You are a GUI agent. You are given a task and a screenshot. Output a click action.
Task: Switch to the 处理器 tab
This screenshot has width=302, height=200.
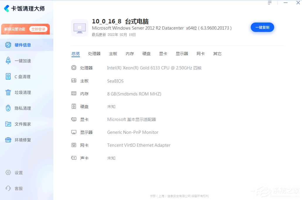point(94,54)
